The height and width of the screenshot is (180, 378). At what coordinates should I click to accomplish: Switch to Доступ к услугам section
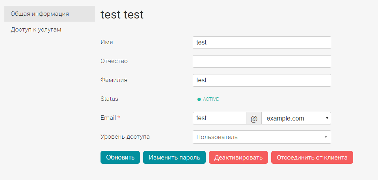[36, 30]
